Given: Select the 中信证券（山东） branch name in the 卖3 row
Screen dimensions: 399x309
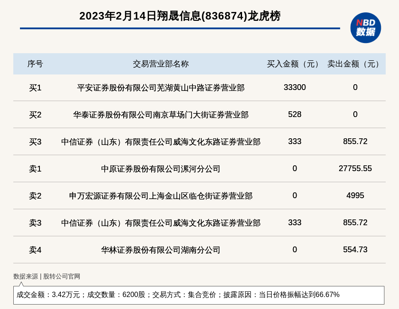Looking at the screenshot, I should 161,223.
